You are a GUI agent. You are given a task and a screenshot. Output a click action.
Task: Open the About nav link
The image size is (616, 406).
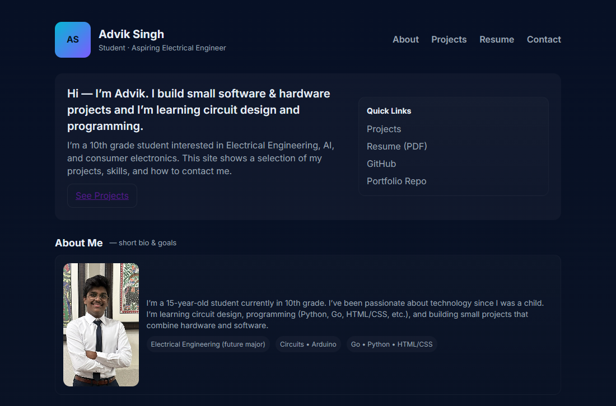tap(405, 39)
